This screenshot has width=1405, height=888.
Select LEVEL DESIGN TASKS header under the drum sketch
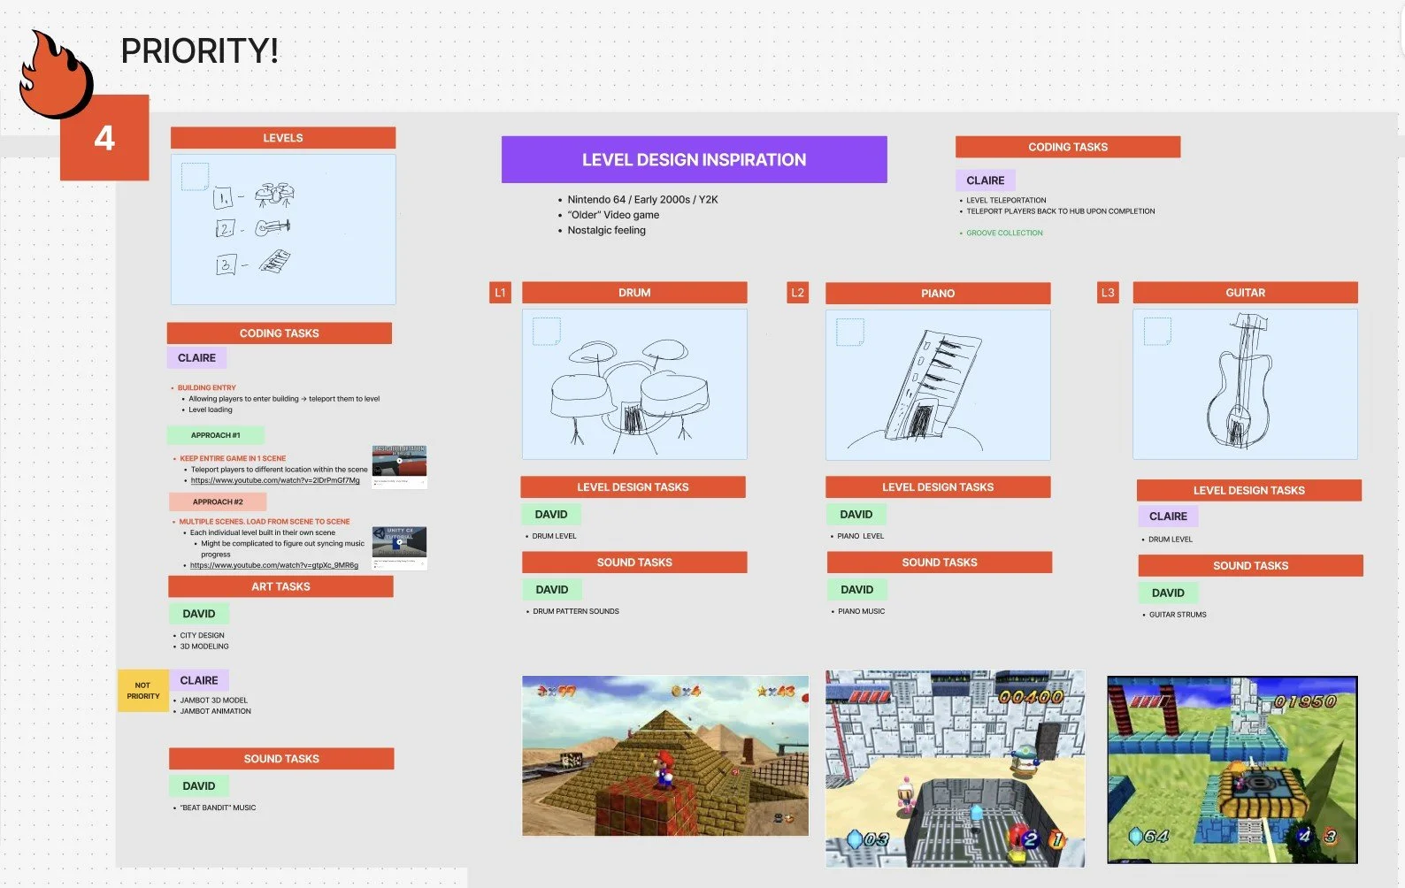[633, 487]
